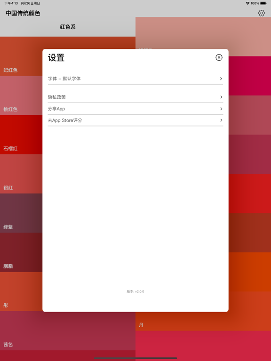
Task: Tap the 下午4:13 clock in status bar
Action: tap(11, 3)
